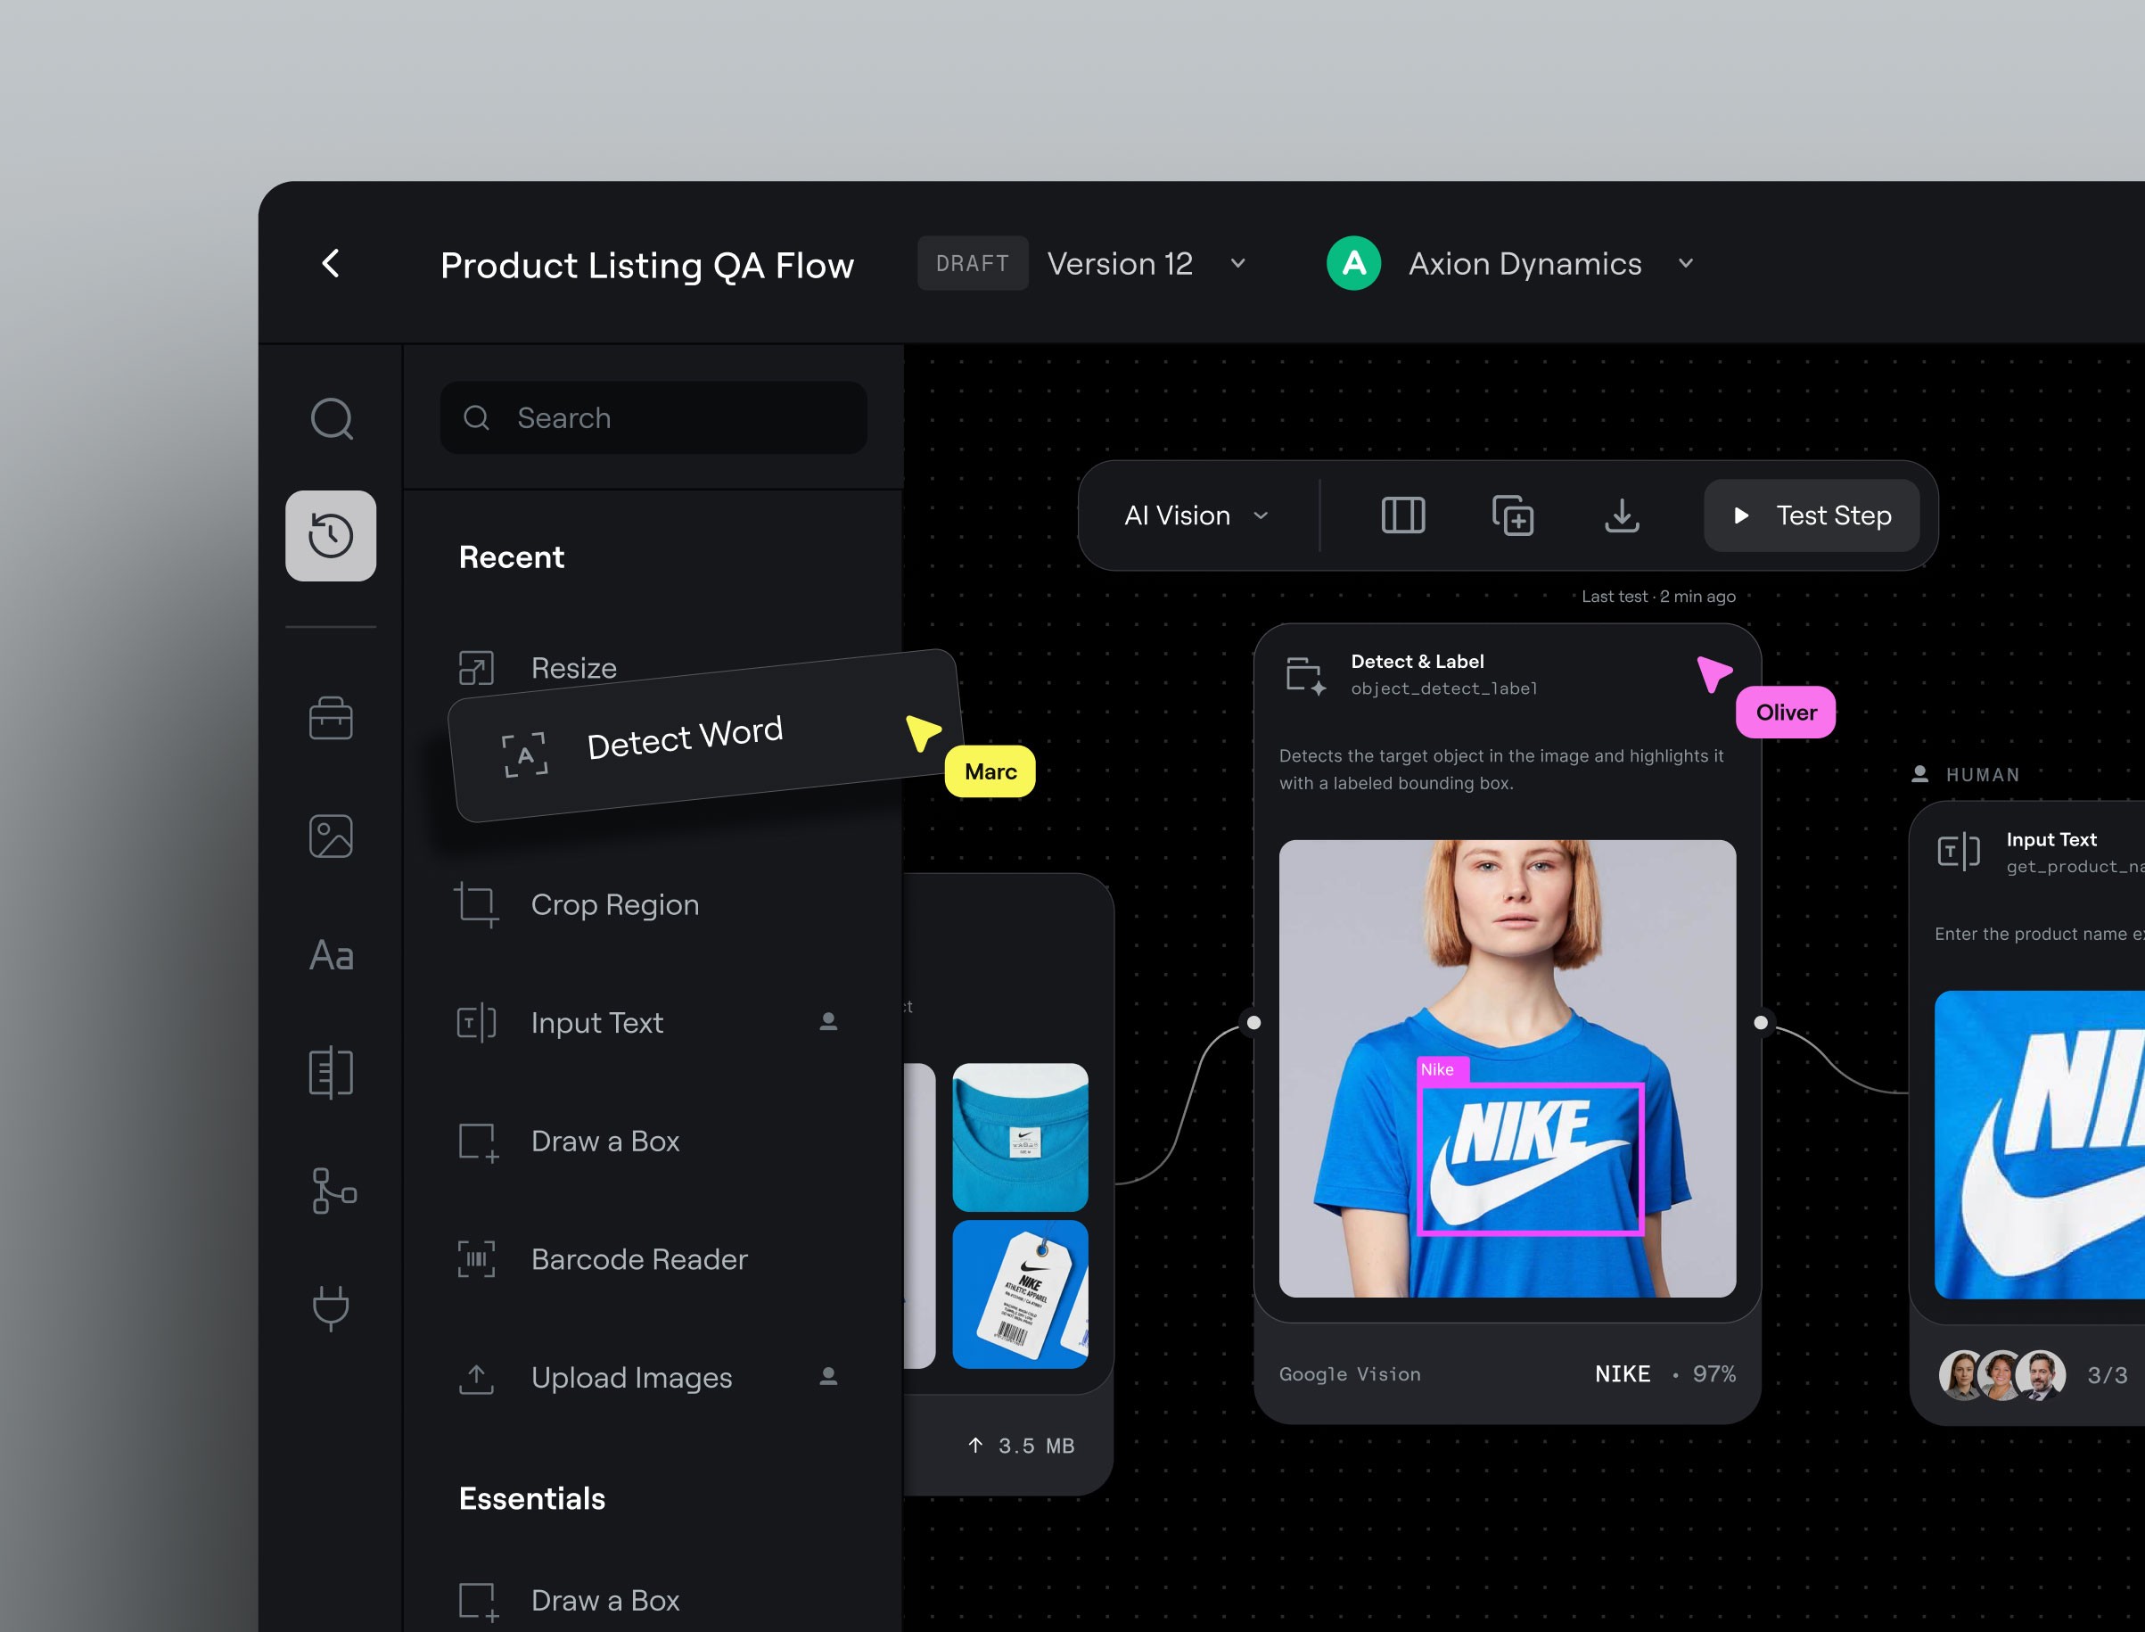Open the image category sidebar icon
This screenshot has width=2145, height=1632.
click(x=331, y=837)
